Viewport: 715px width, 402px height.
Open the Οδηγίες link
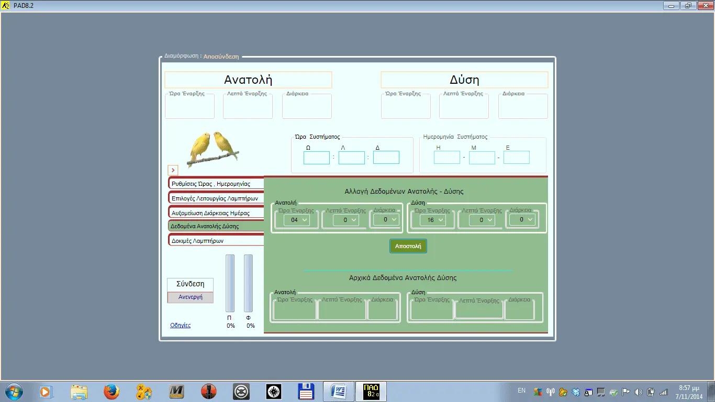click(181, 325)
